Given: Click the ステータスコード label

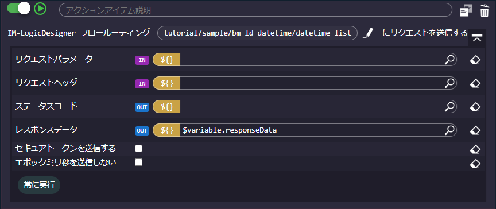Looking at the screenshot, I should 46,106.
